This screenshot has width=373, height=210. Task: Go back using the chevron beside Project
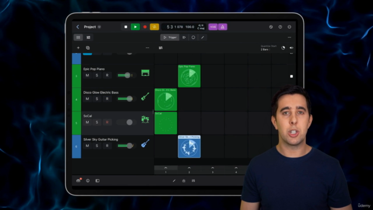(x=78, y=27)
